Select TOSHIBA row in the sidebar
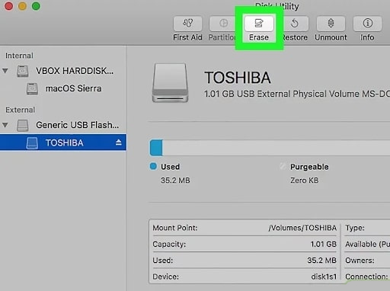This screenshot has height=291, width=390. click(x=63, y=142)
